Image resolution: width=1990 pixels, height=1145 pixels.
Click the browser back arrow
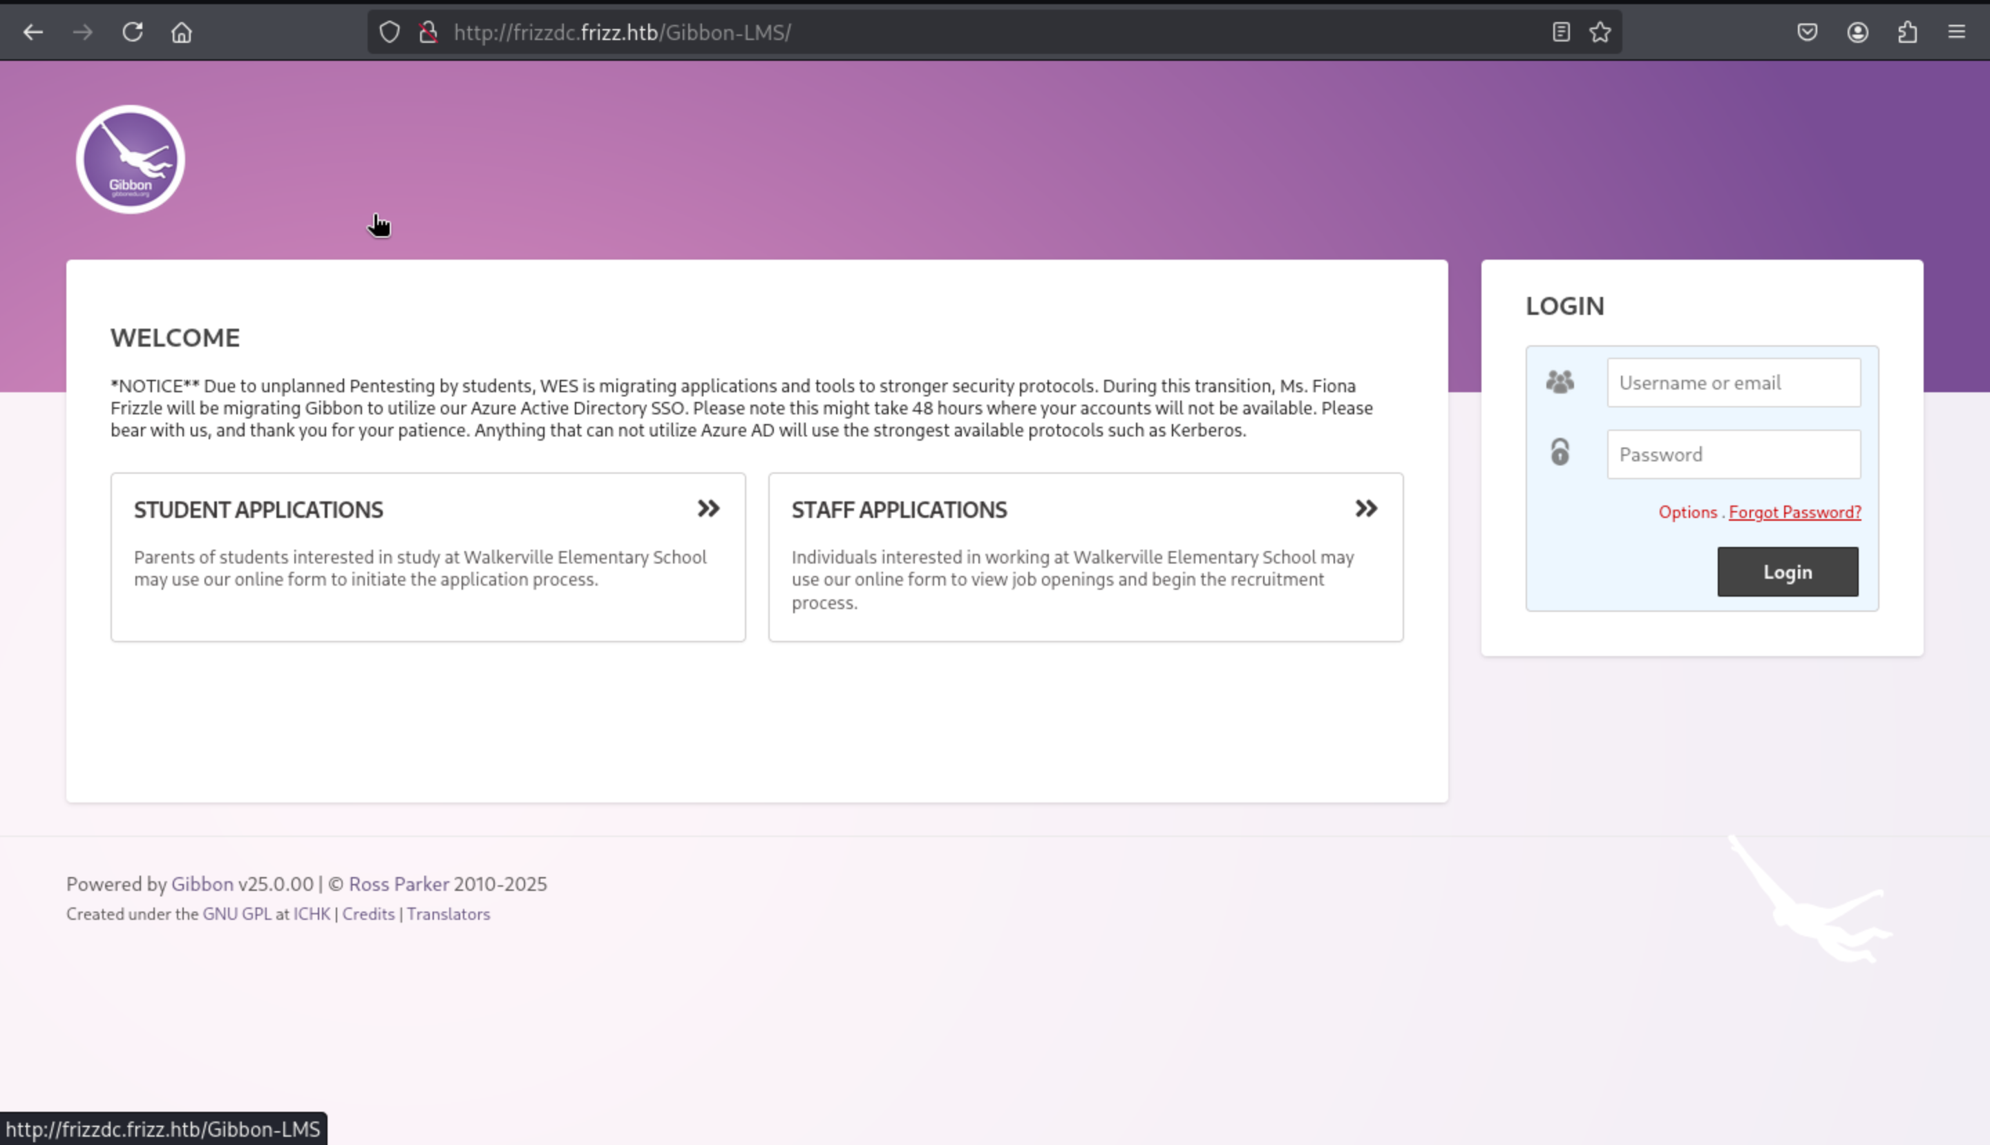33,32
